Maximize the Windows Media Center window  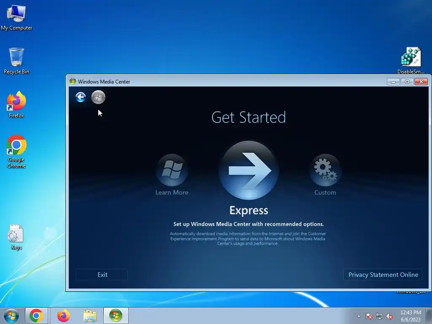pos(407,81)
